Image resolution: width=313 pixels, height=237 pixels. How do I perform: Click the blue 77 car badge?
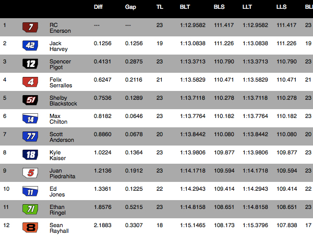coord(30,136)
